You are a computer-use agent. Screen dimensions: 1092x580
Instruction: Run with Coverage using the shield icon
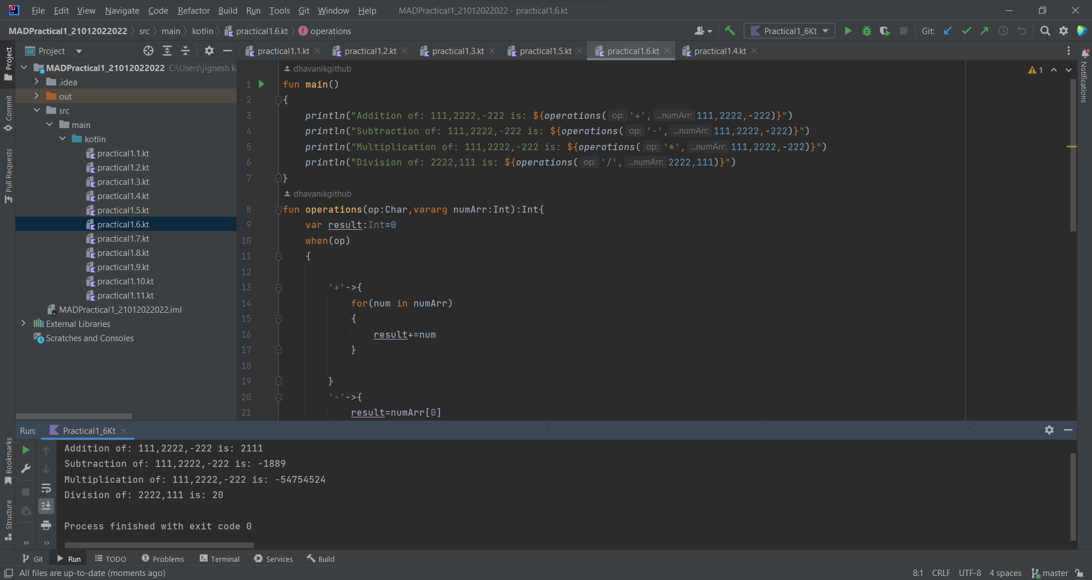(885, 31)
